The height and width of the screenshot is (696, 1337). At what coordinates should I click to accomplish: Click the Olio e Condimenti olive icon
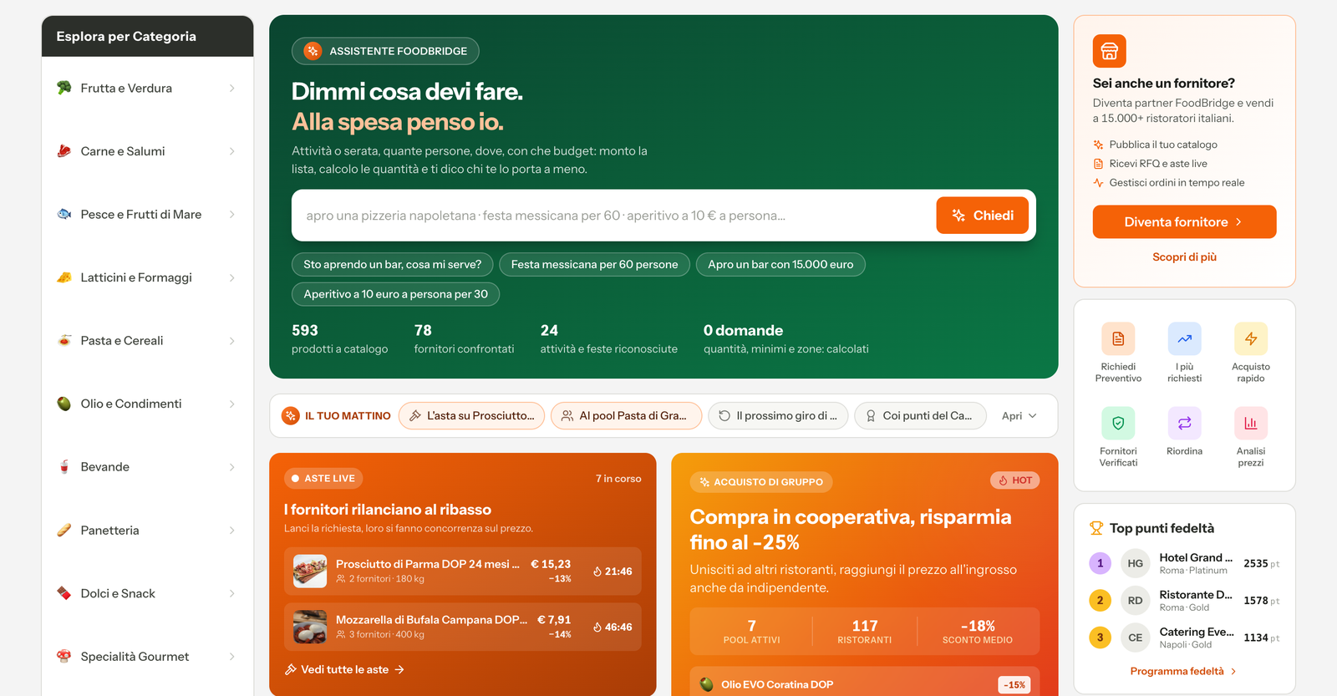(64, 404)
